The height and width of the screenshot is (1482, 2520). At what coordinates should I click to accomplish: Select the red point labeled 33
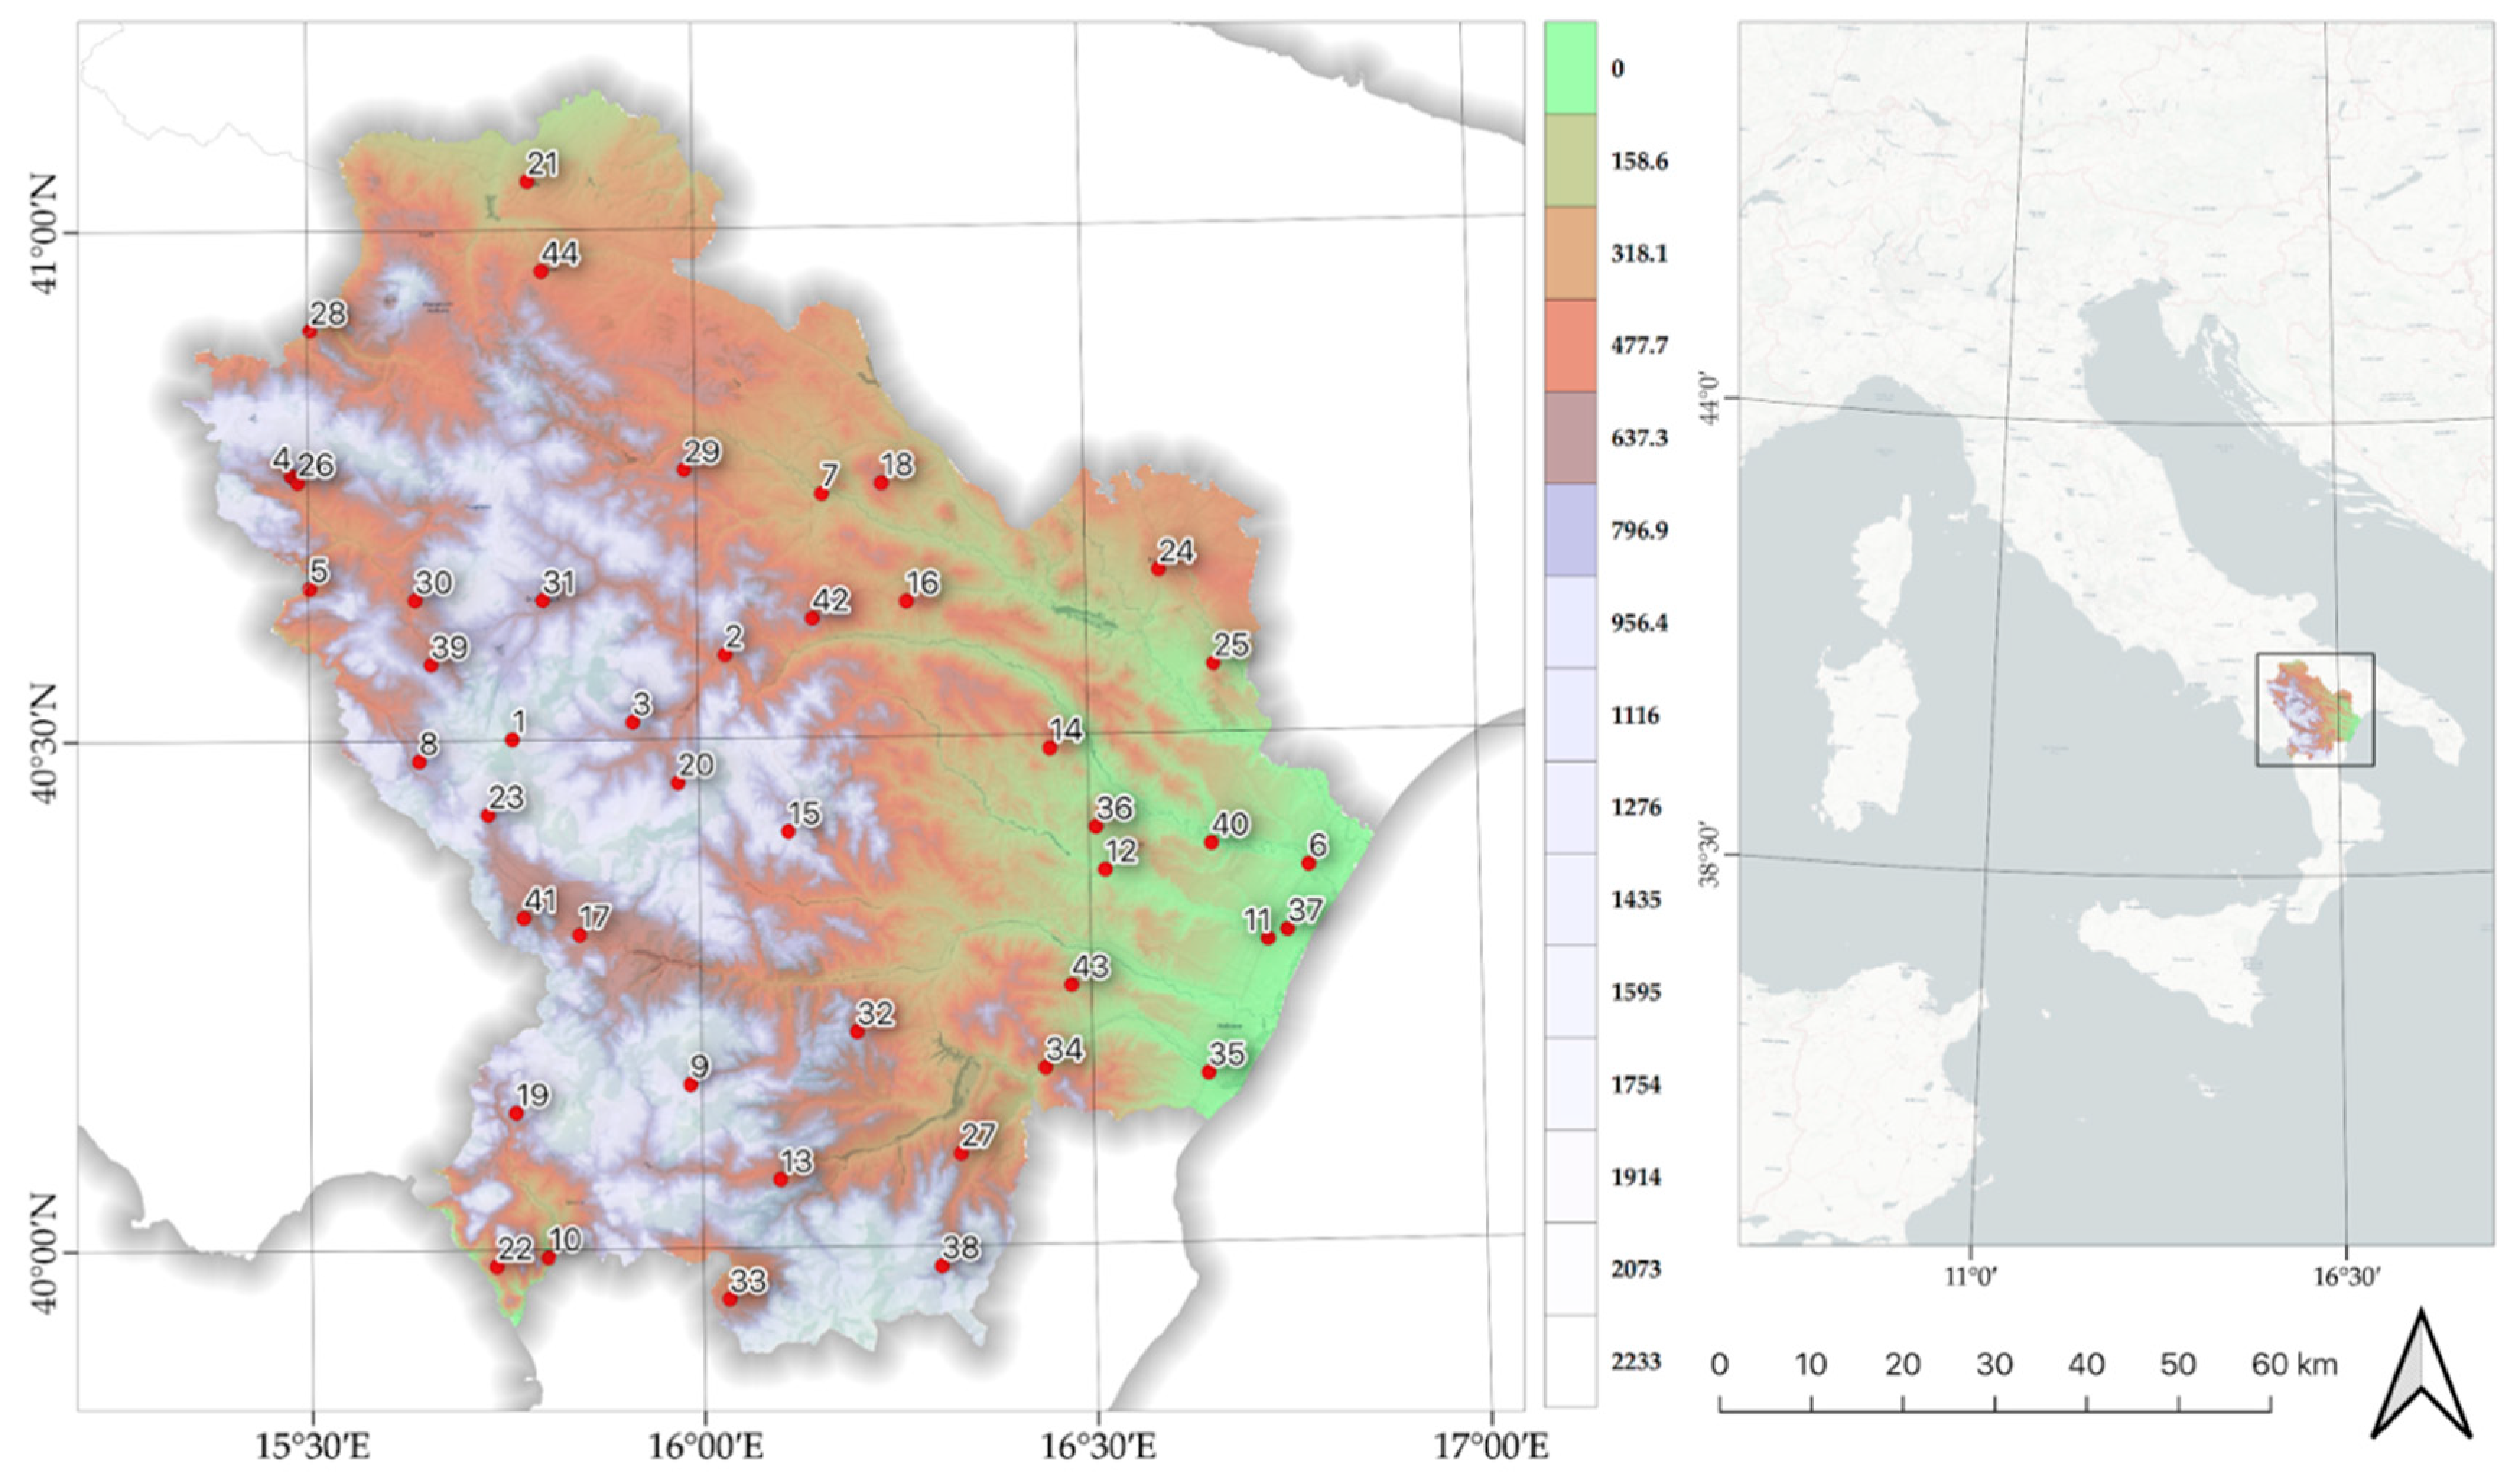tap(730, 1299)
